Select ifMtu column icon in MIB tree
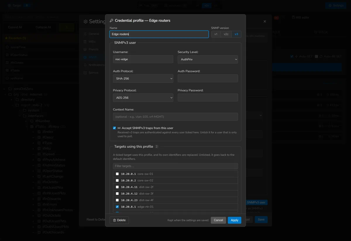This screenshot has width=351, height=241. coord(39,149)
